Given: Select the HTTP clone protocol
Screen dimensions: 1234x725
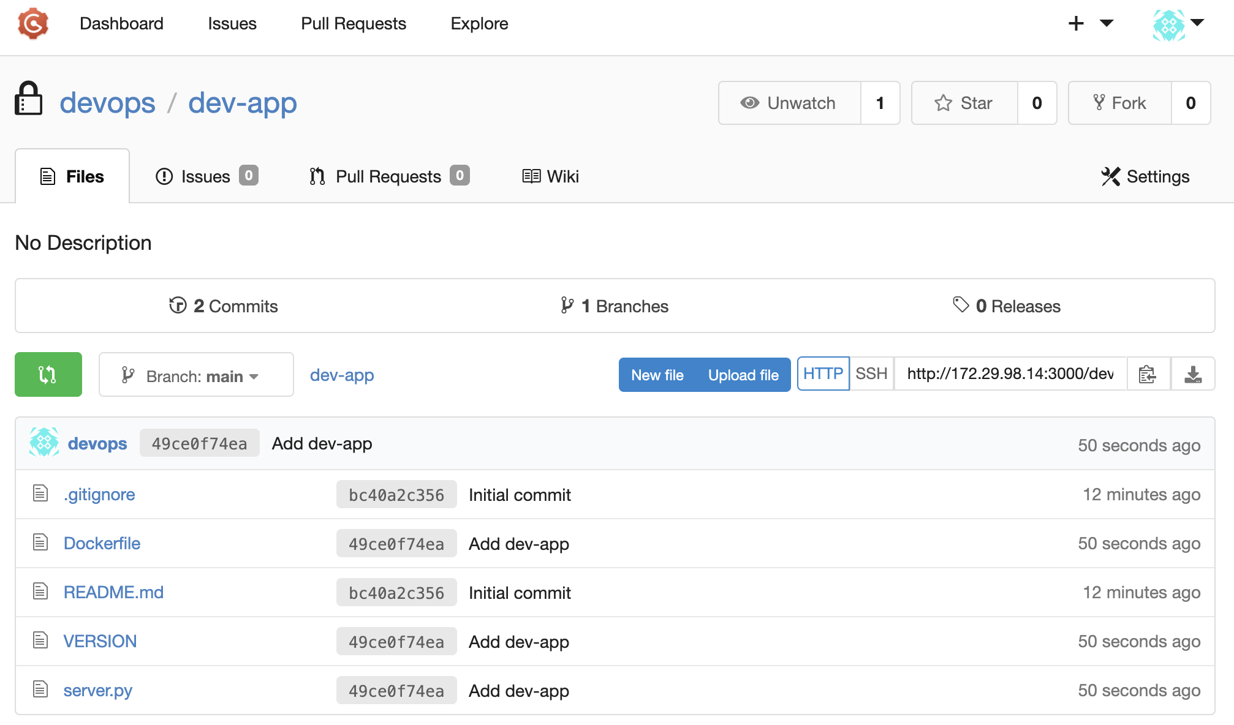Looking at the screenshot, I should pyautogui.click(x=822, y=374).
